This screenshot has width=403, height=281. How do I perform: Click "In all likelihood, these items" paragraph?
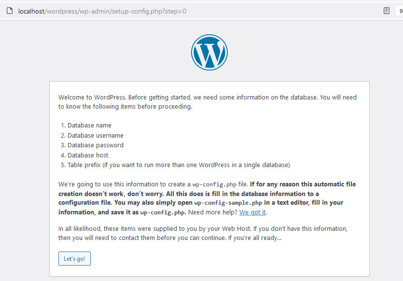pos(203,233)
